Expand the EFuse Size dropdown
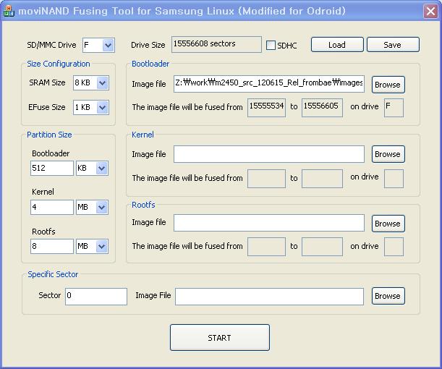Viewport: 442px width, 369px height. pyautogui.click(x=102, y=107)
